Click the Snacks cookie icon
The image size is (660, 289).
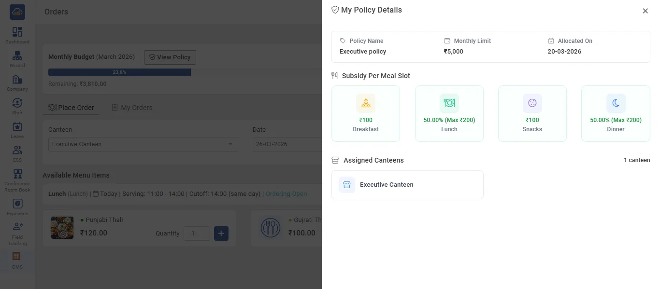(x=532, y=103)
